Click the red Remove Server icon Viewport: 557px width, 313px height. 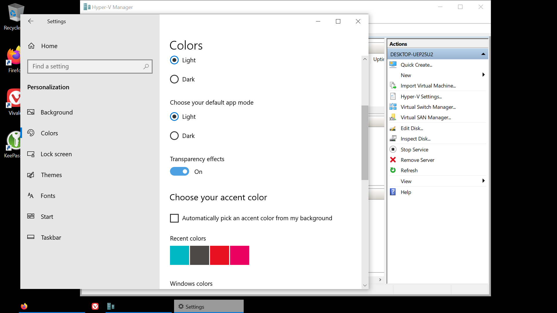coord(393,160)
